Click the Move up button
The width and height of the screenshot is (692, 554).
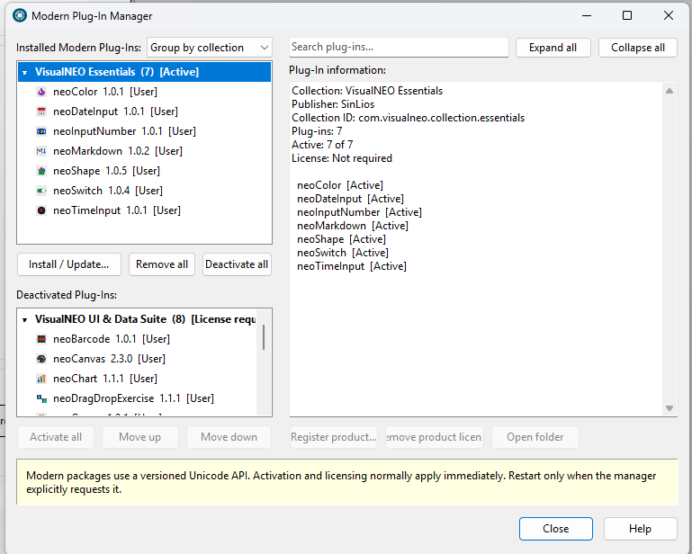139,437
